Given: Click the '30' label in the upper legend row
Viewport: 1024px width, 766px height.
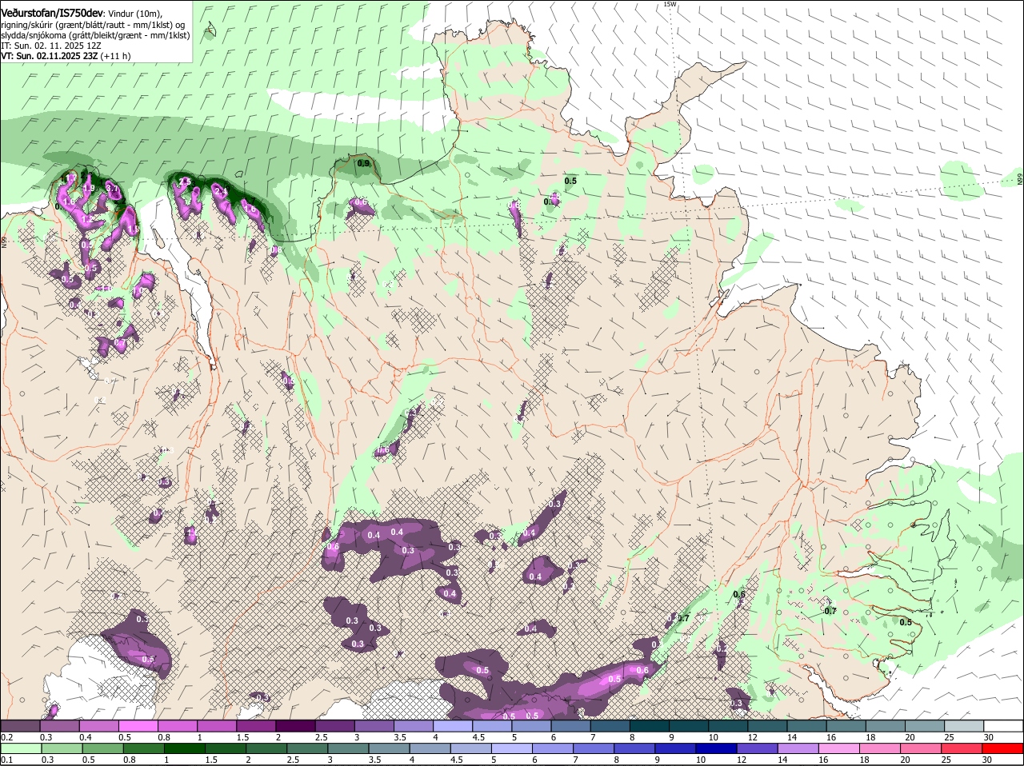Looking at the screenshot, I should tap(989, 737).
